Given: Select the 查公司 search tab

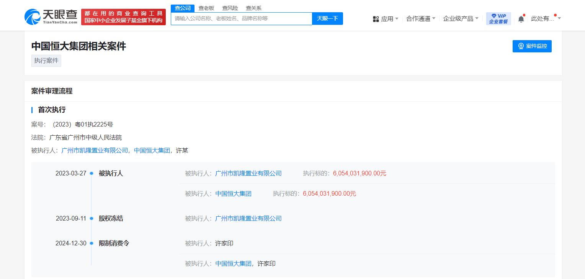Looking at the screenshot, I should coord(183,8).
